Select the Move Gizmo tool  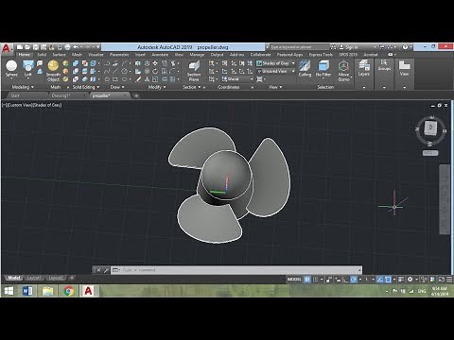tap(343, 71)
